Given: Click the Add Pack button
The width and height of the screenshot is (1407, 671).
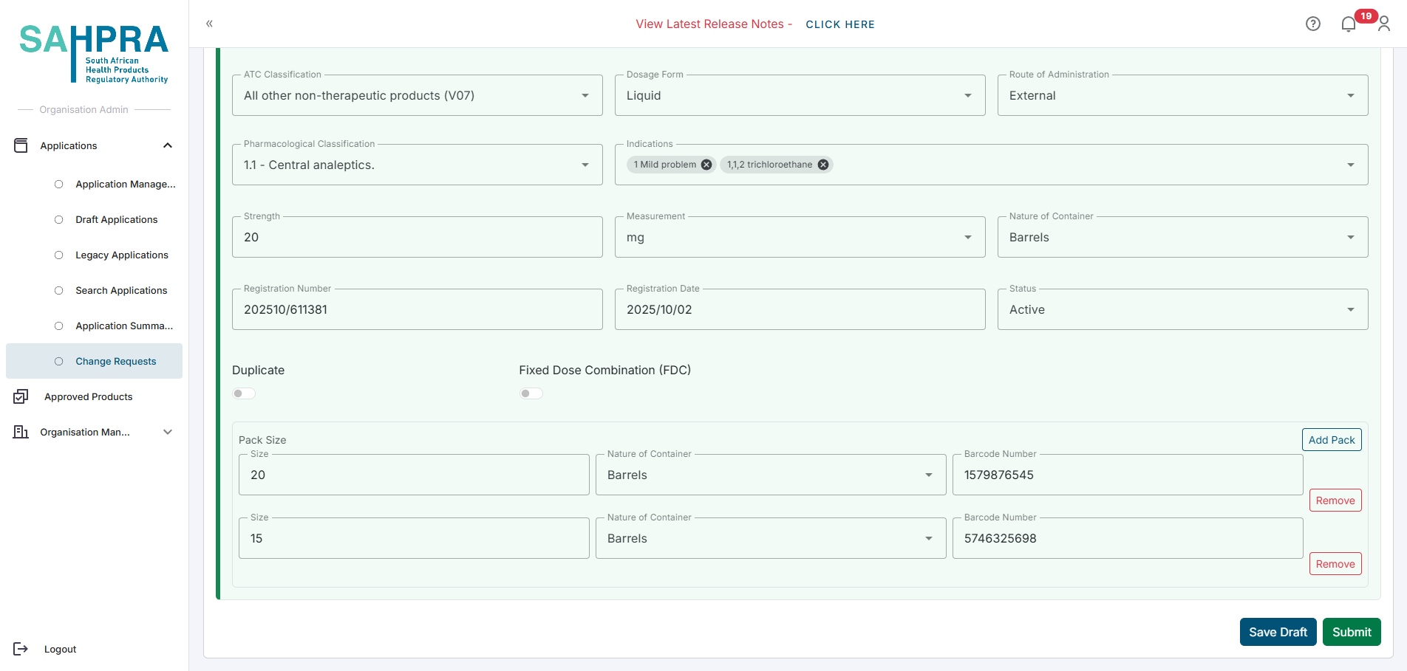Looking at the screenshot, I should 1331,440.
